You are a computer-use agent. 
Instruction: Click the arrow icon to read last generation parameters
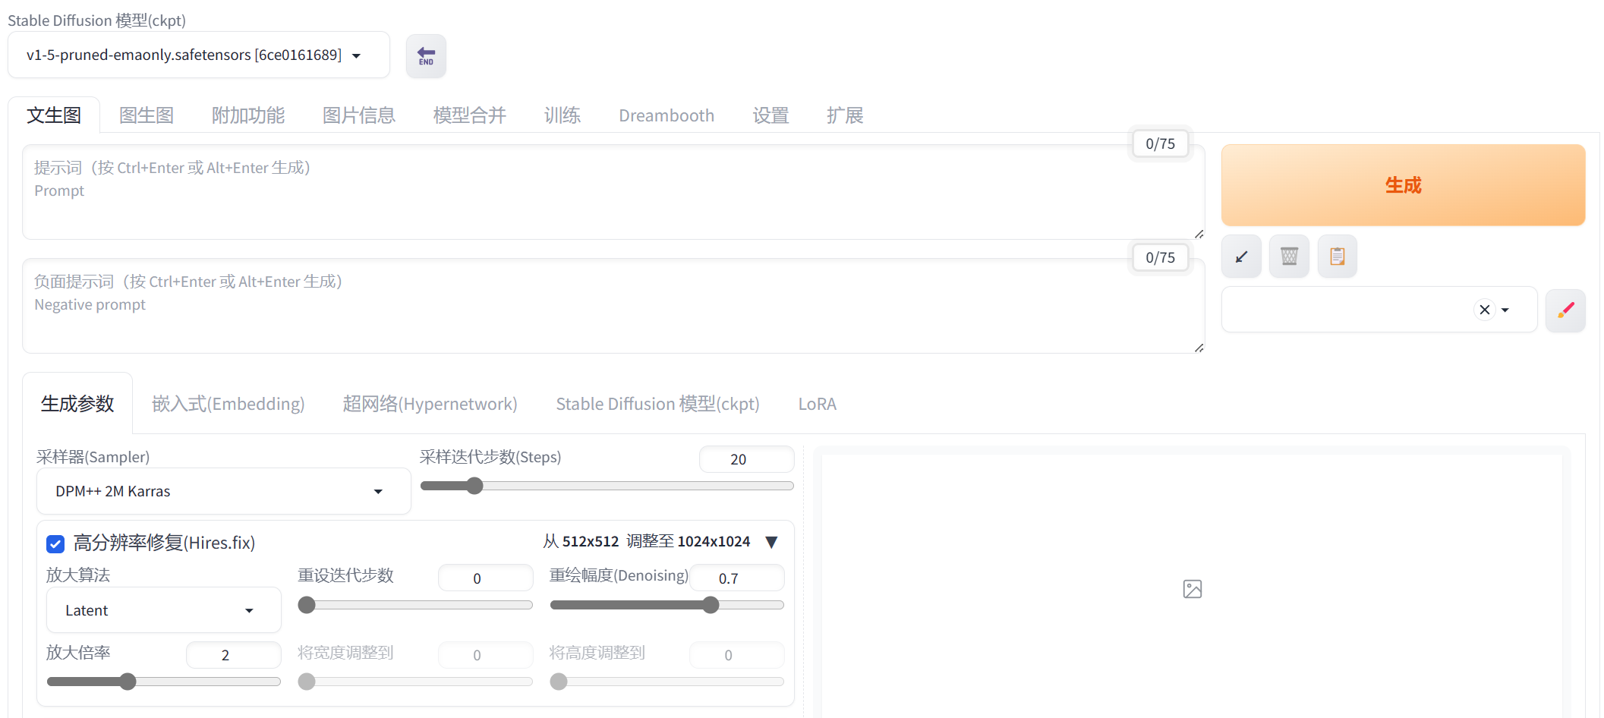[1241, 257]
